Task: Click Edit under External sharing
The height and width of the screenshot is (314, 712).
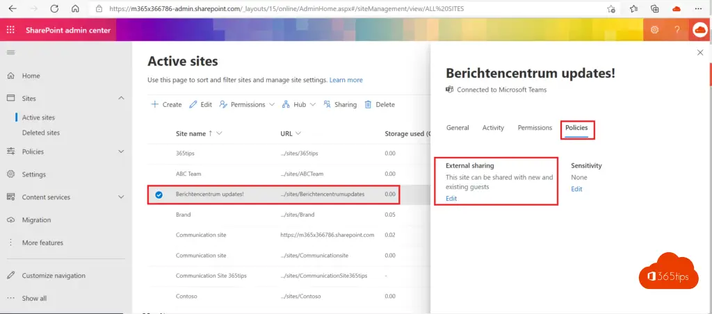Action: 451,199
